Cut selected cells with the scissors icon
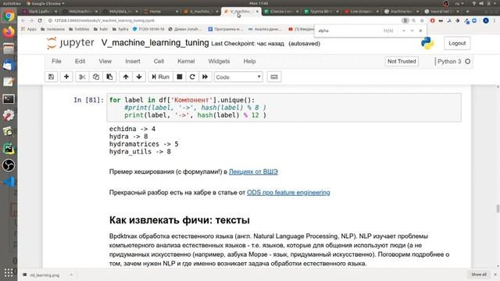This screenshot has height=281, width=500. click(x=82, y=76)
